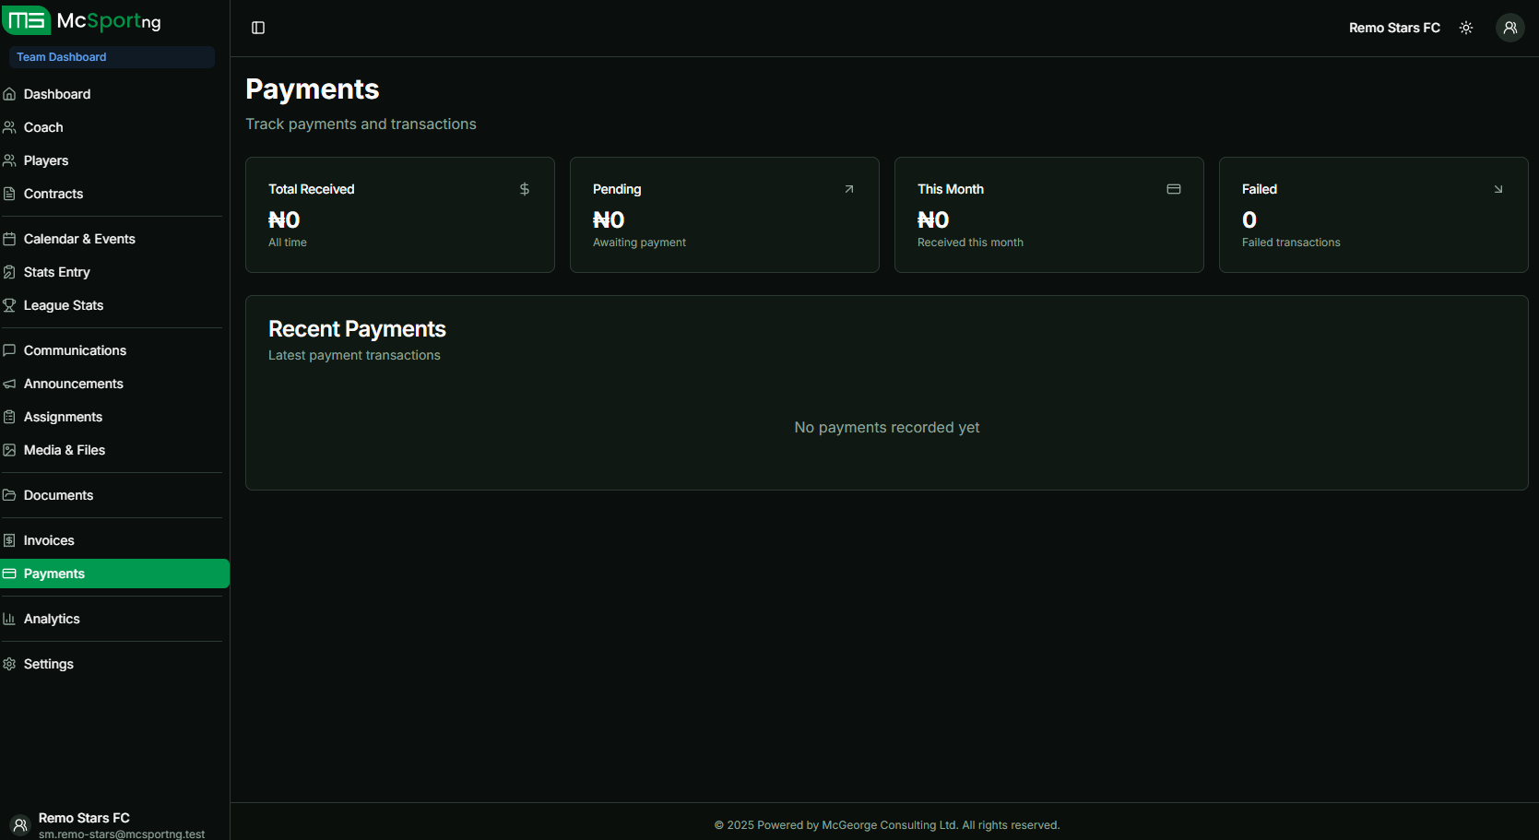The image size is (1539, 840).
Task: Select the Coach icon in the sidebar
Action: (x=9, y=126)
